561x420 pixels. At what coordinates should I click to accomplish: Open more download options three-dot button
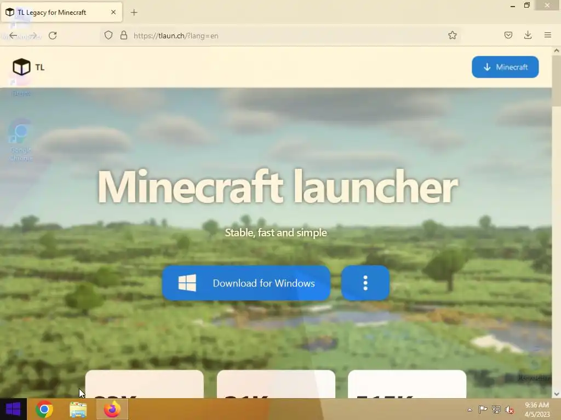click(x=365, y=283)
